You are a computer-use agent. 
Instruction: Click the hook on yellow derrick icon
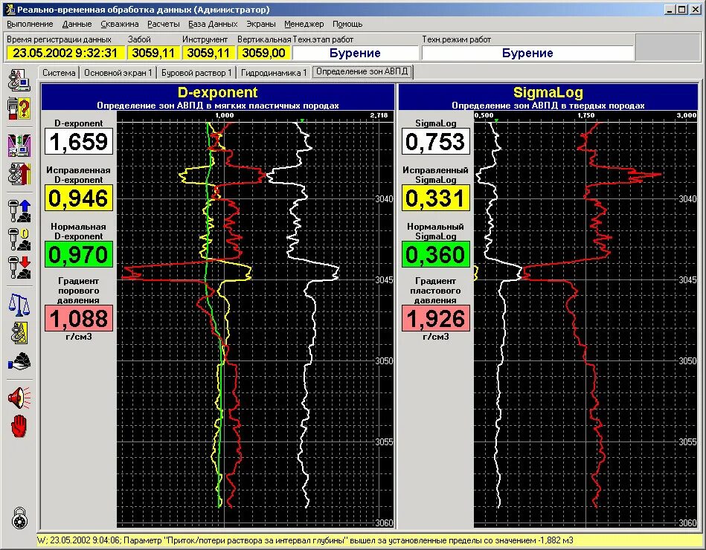[19, 333]
